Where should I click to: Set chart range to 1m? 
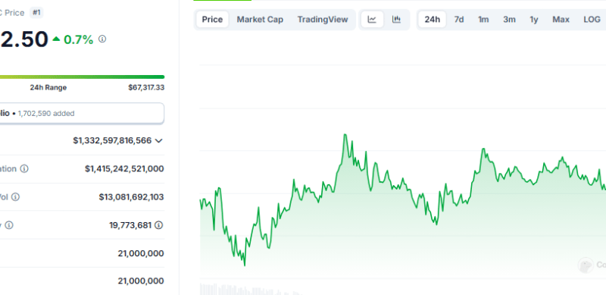click(x=483, y=20)
